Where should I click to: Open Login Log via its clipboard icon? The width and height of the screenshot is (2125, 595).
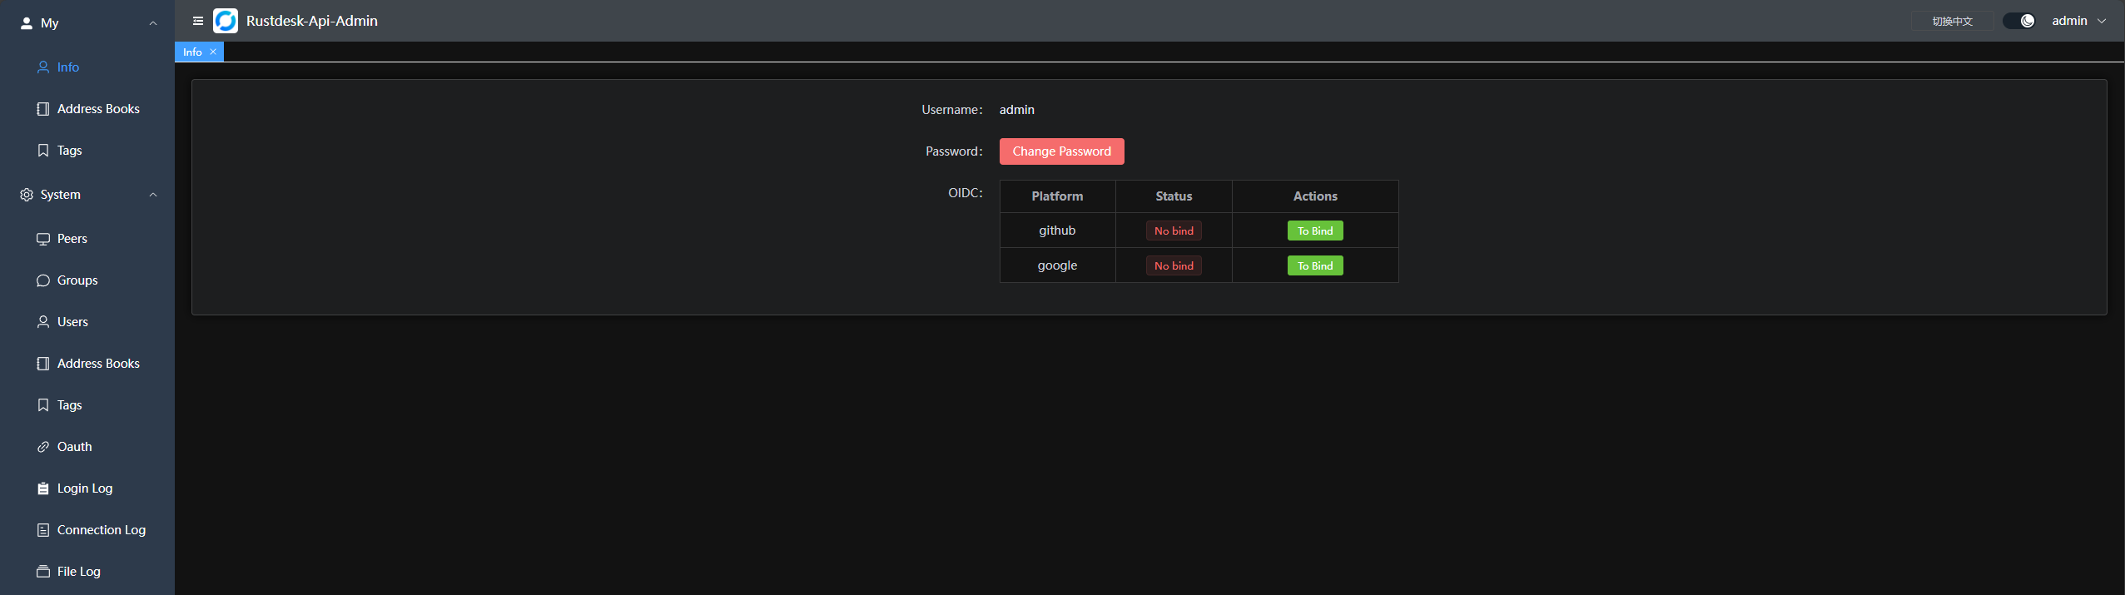pyautogui.click(x=43, y=488)
